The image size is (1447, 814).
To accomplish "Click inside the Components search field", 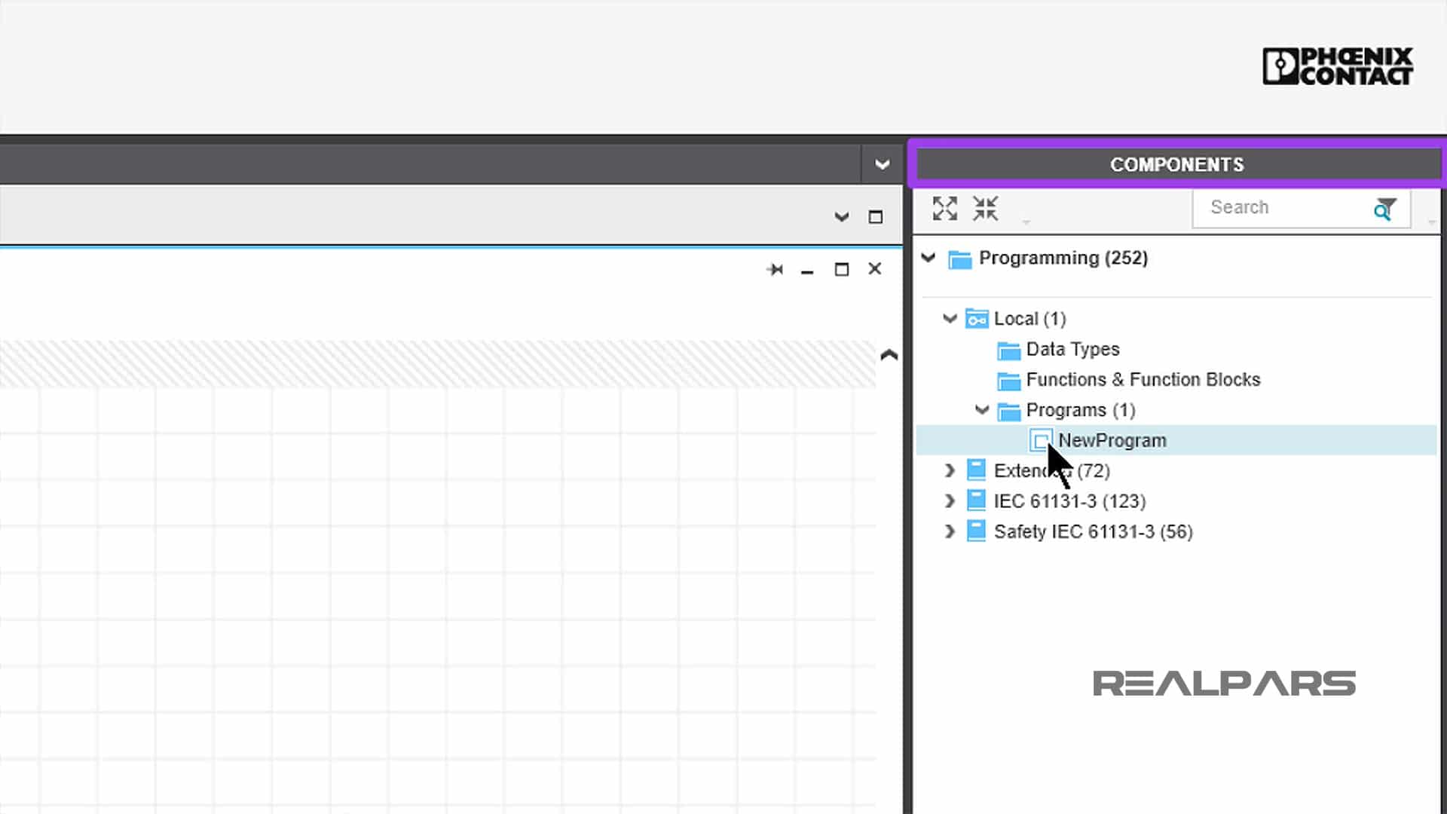I will (1287, 208).
